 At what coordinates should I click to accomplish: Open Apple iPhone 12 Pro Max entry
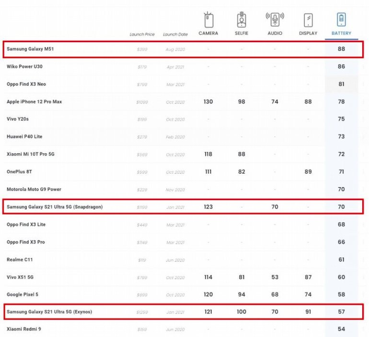pos(34,102)
